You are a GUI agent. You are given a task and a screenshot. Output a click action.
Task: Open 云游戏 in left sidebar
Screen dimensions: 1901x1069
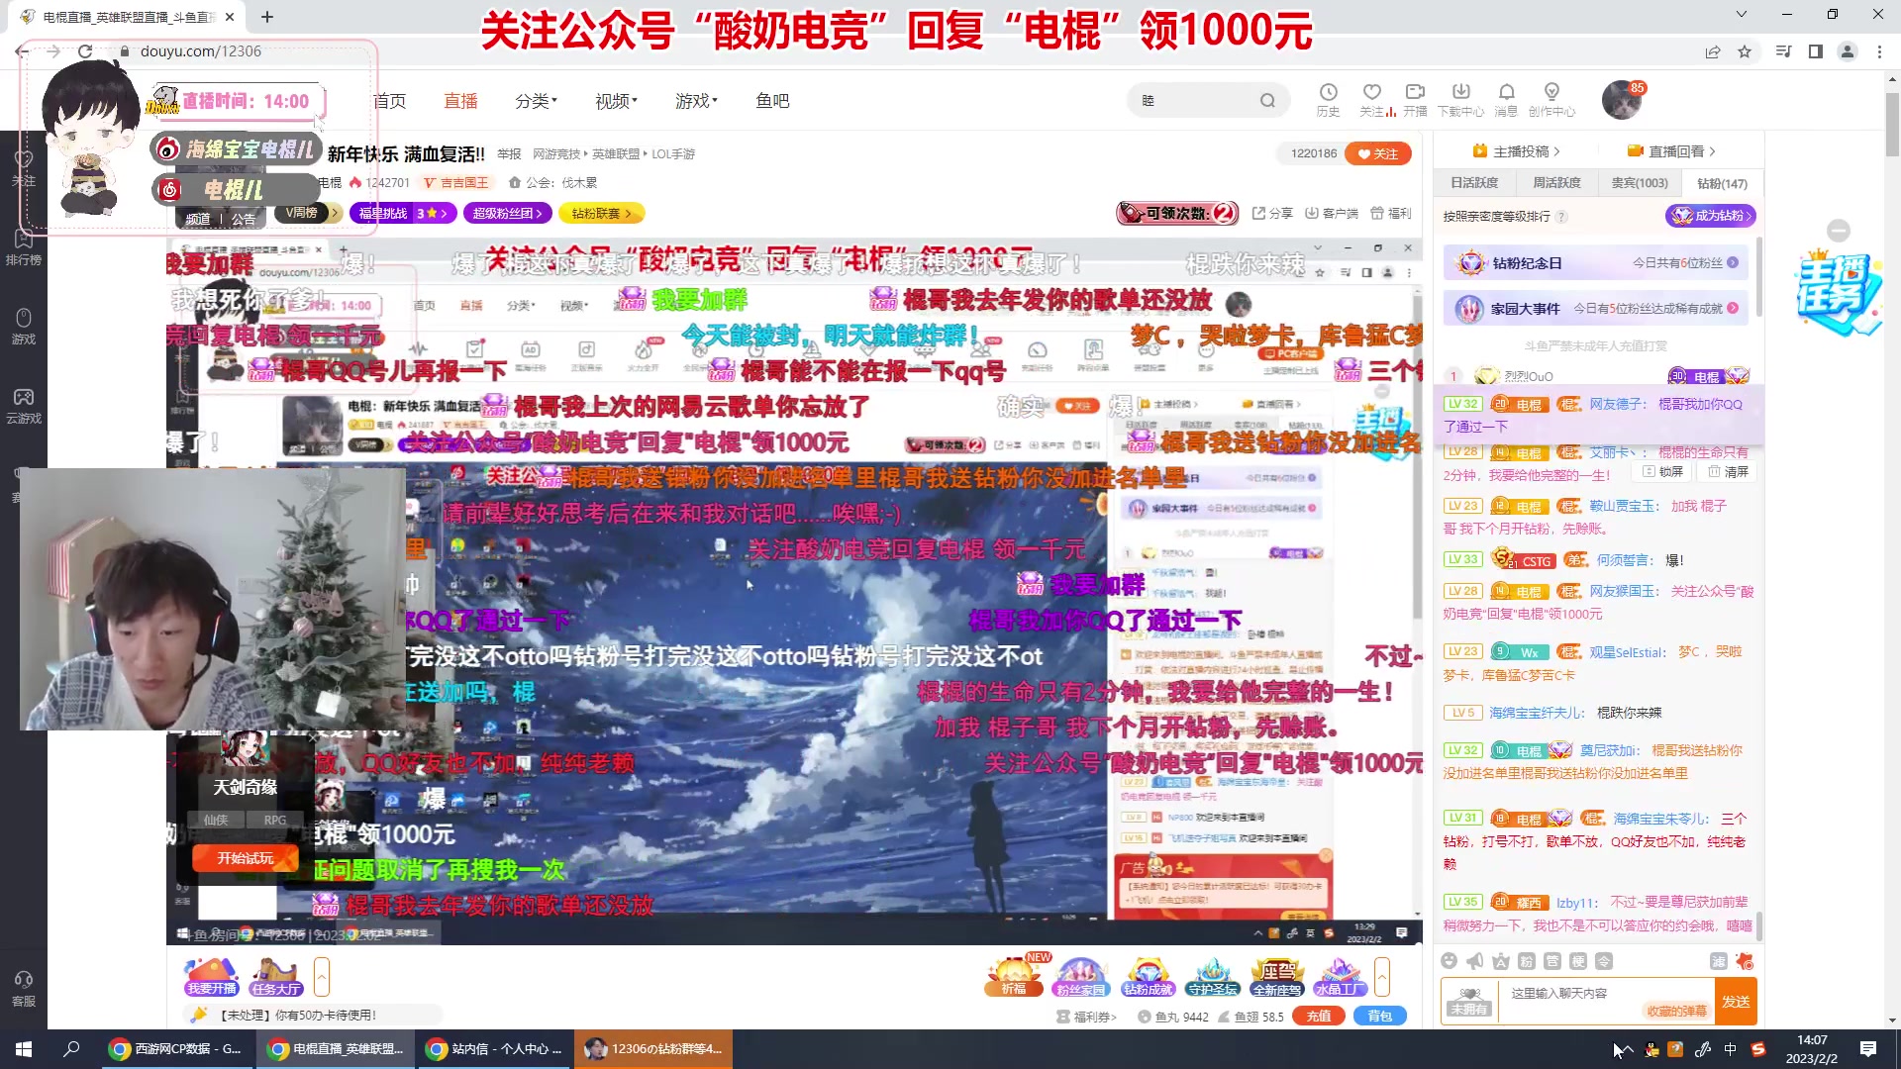pyautogui.click(x=24, y=406)
